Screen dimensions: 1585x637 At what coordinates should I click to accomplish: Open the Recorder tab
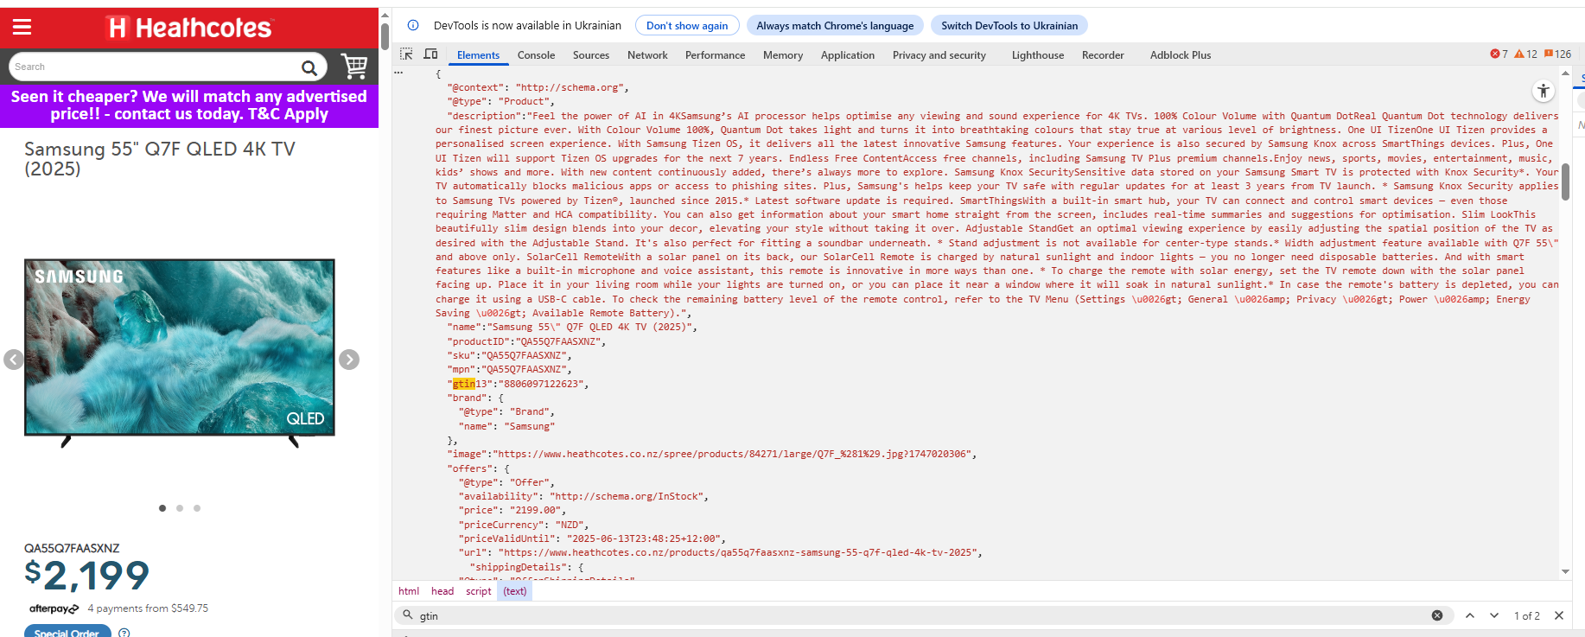pos(1103,55)
